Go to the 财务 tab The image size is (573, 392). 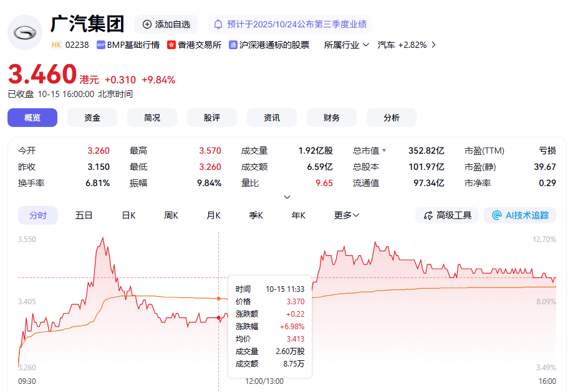(x=332, y=118)
